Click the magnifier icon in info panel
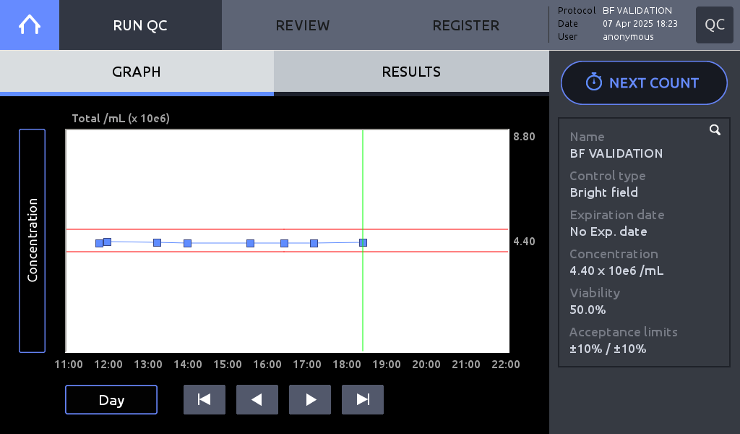 point(715,130)
